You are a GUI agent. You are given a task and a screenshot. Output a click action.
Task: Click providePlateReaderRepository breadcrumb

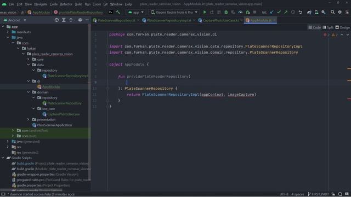(78, 12)
